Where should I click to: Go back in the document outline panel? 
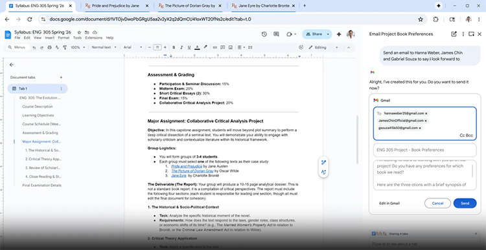pyautogui.click(x=12, y=65)
